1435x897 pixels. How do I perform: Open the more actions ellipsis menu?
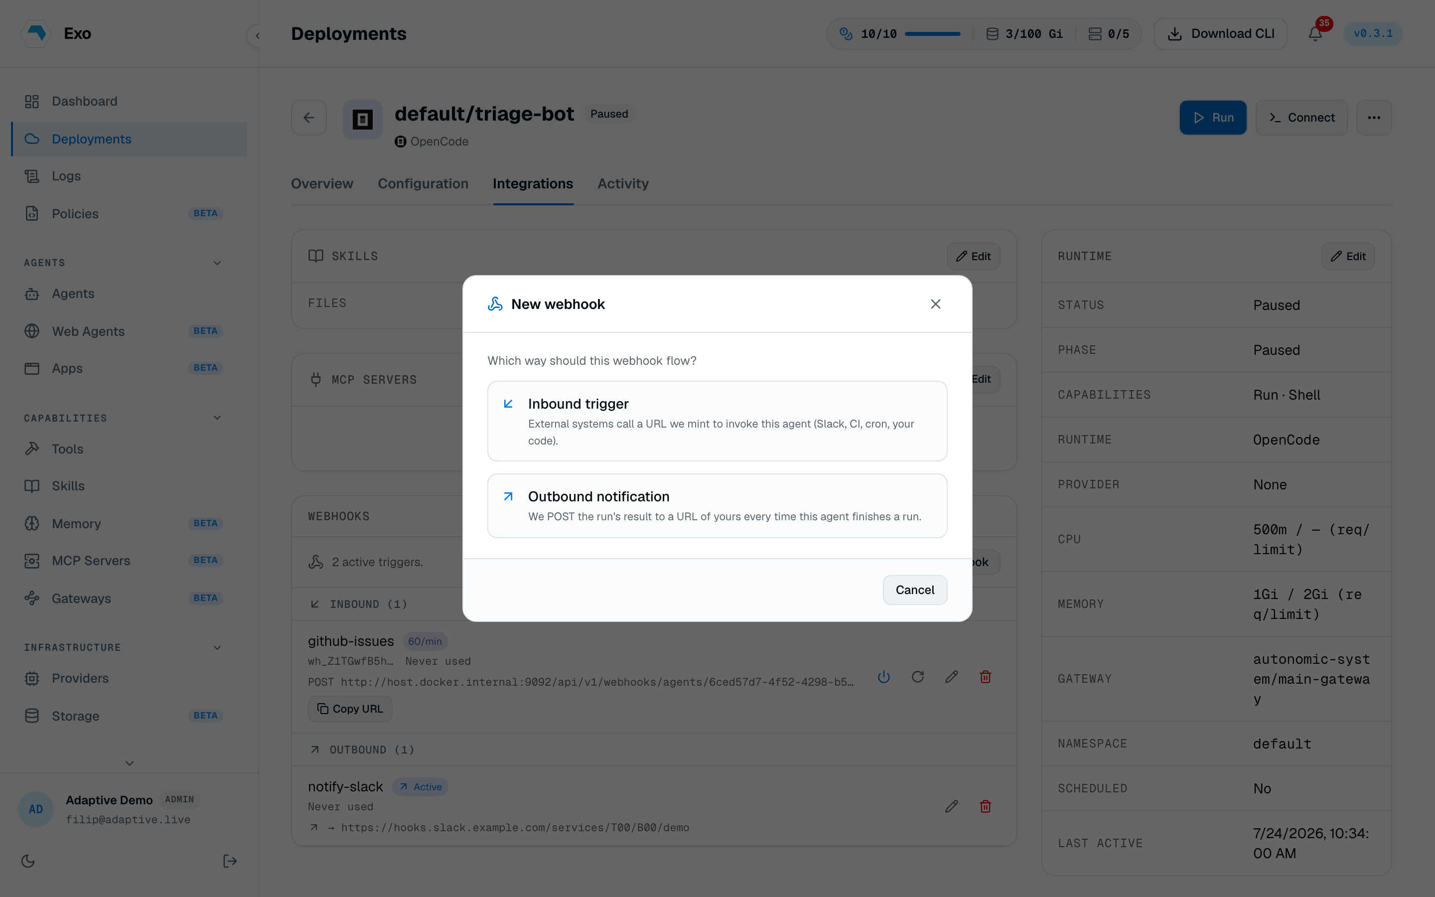(x=1374, y=118)
